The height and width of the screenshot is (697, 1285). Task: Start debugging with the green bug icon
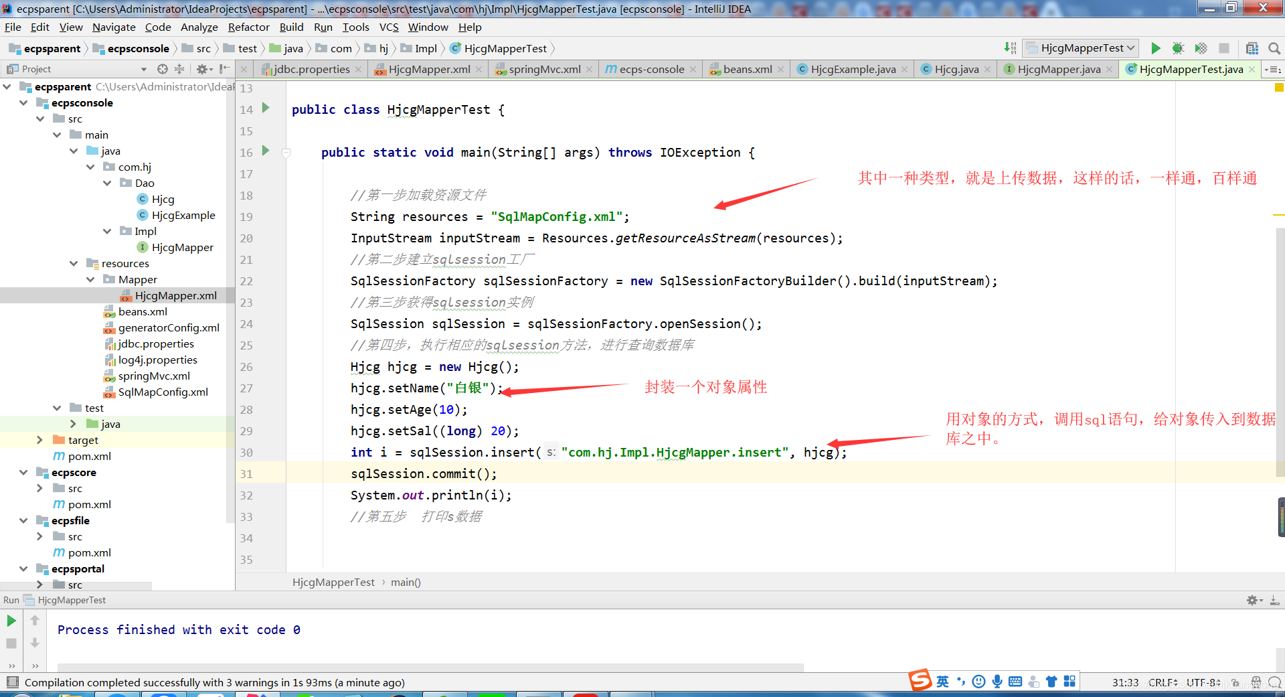[1179, 48]
